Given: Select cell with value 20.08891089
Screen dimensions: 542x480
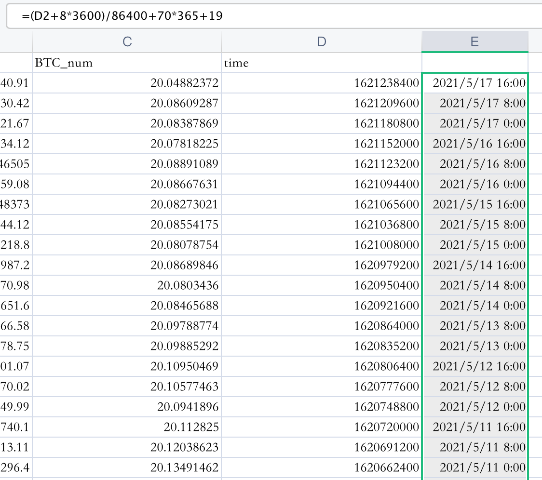Looking at the screenshot, I should click(x=127, y=164).
